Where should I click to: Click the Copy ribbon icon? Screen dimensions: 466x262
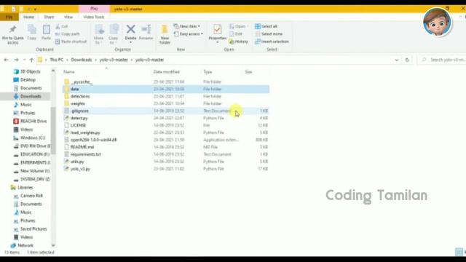pyautogui.click(x=31, y=30)
